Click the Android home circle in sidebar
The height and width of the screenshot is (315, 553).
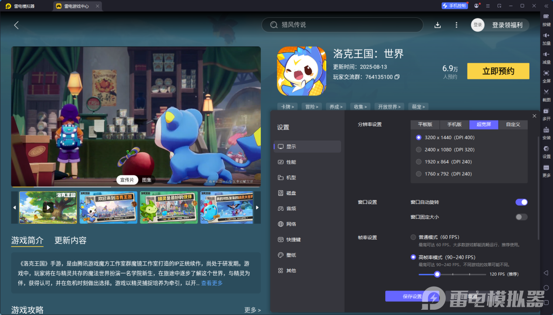point(546,288)
